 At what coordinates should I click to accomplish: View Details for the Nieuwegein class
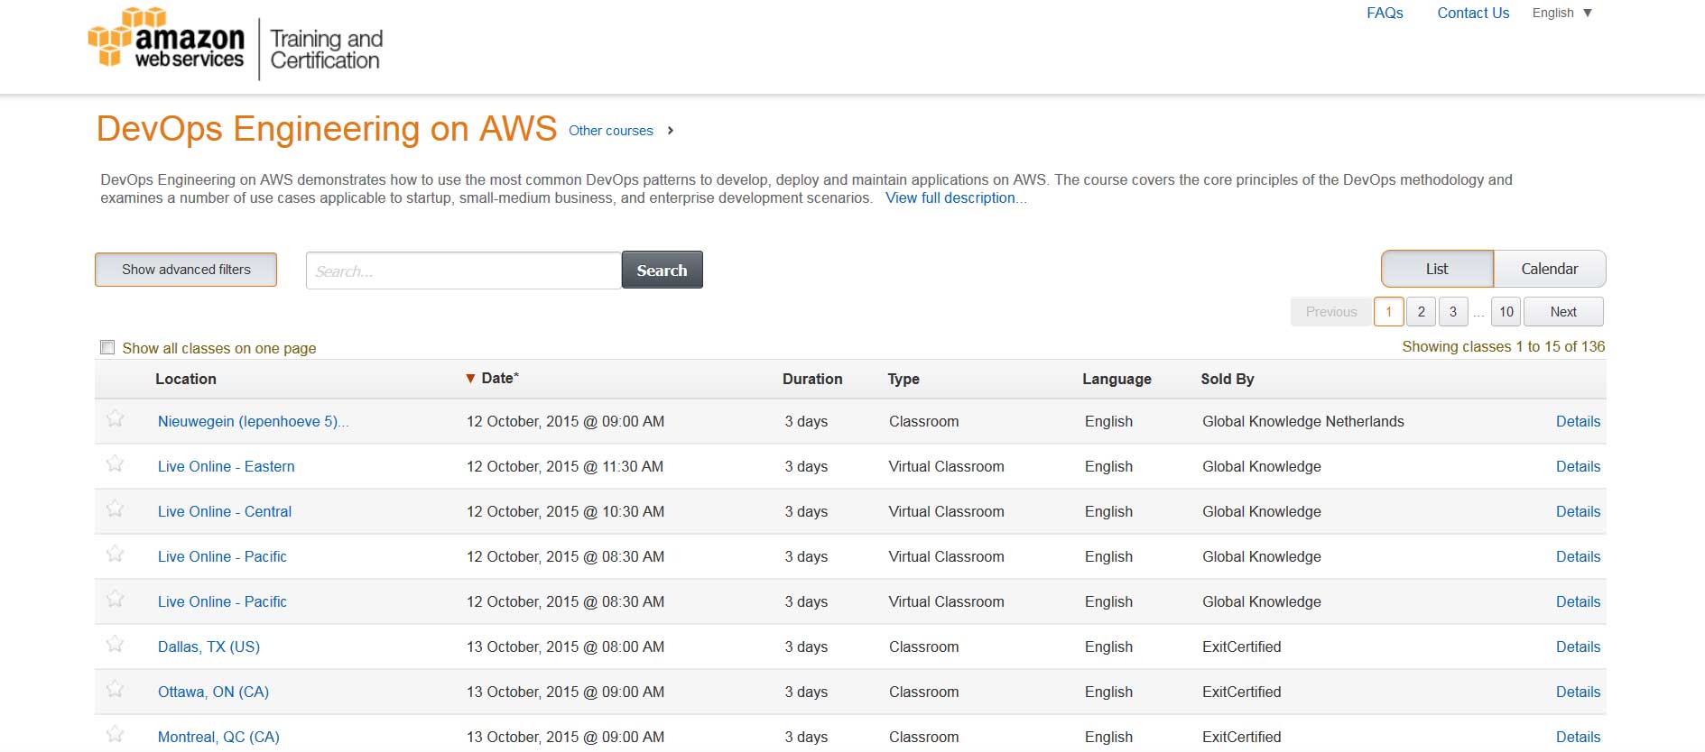coord(1578,421)
